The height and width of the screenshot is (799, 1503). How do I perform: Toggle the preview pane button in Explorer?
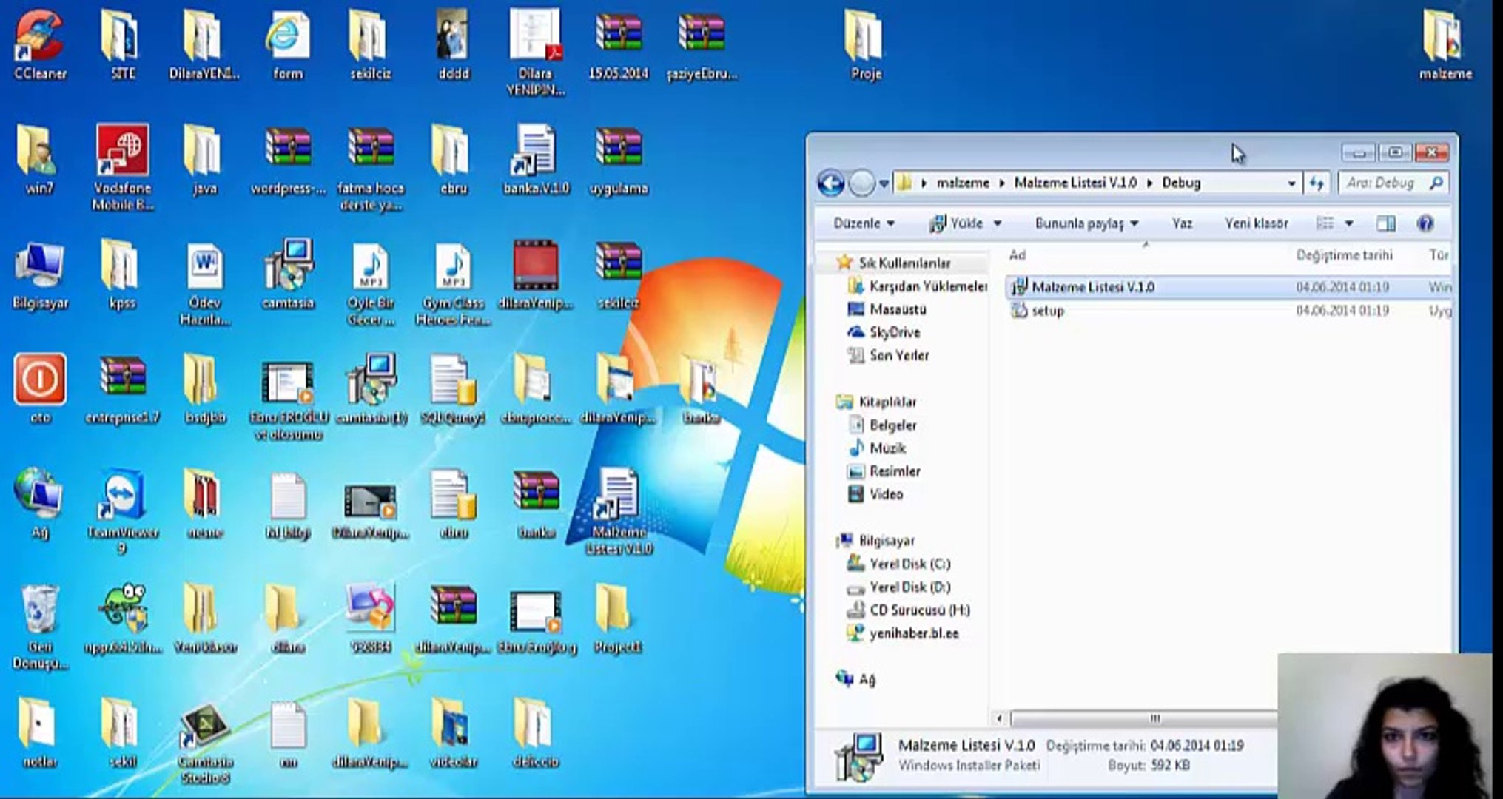pos(1385,223)
